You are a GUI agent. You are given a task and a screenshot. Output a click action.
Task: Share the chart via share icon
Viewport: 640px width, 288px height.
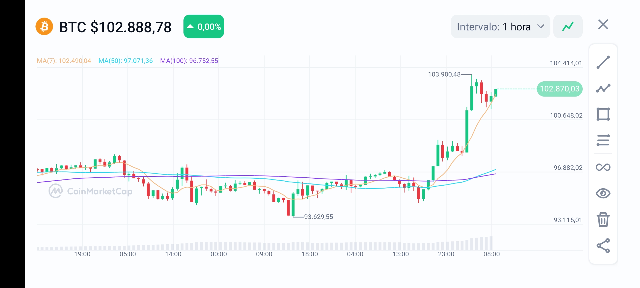(x=603, y=246)
